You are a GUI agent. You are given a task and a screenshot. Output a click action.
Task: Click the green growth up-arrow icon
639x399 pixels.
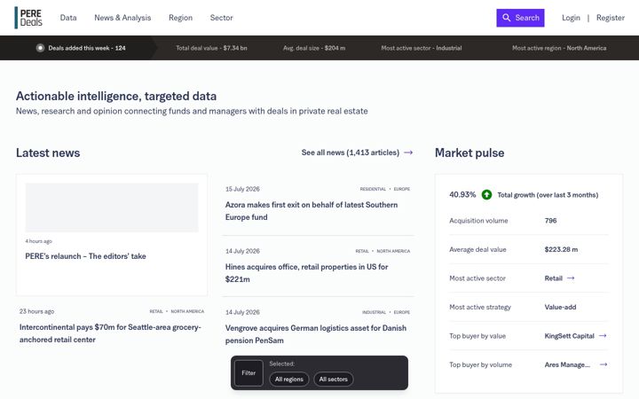[x=486, y=195]
